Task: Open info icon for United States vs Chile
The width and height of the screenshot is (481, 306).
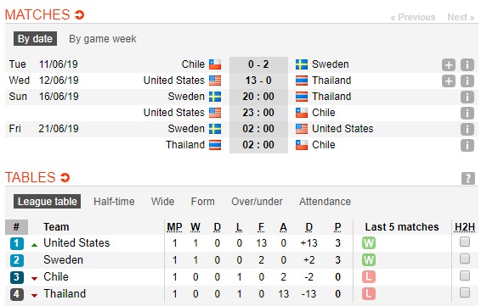Action: pos(467,114)
